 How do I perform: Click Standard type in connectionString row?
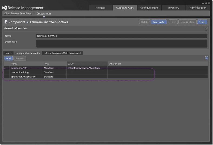pos(49,72)
